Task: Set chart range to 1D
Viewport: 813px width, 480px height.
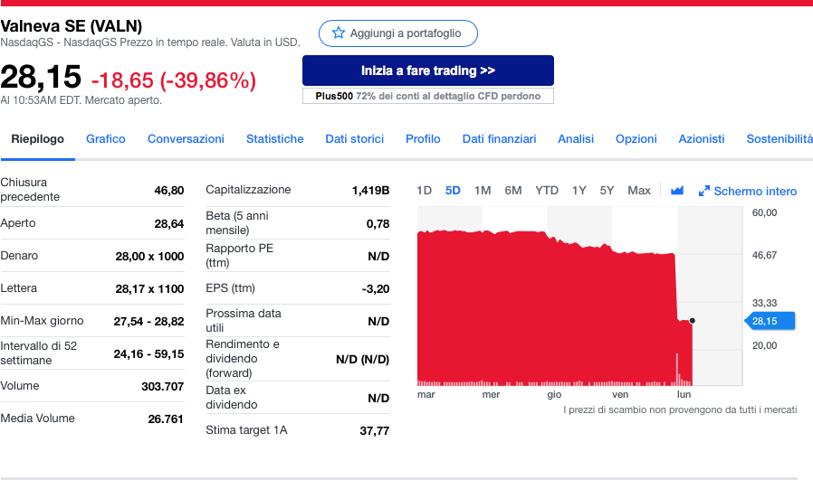Action: [x=424, y=191]
